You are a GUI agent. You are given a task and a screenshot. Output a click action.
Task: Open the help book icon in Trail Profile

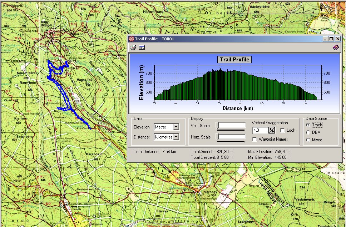point(336,47)
